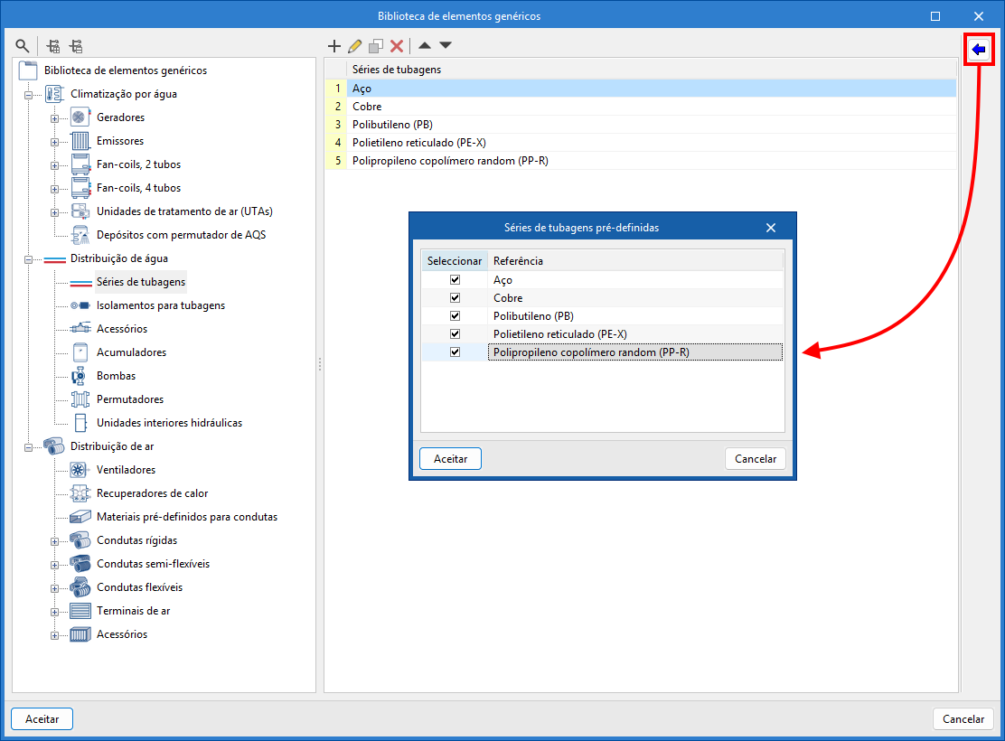Select Acessórios under Distribuição de ar
The height and width of the screenshot is (741, 1005).
(x=122, y=634)
